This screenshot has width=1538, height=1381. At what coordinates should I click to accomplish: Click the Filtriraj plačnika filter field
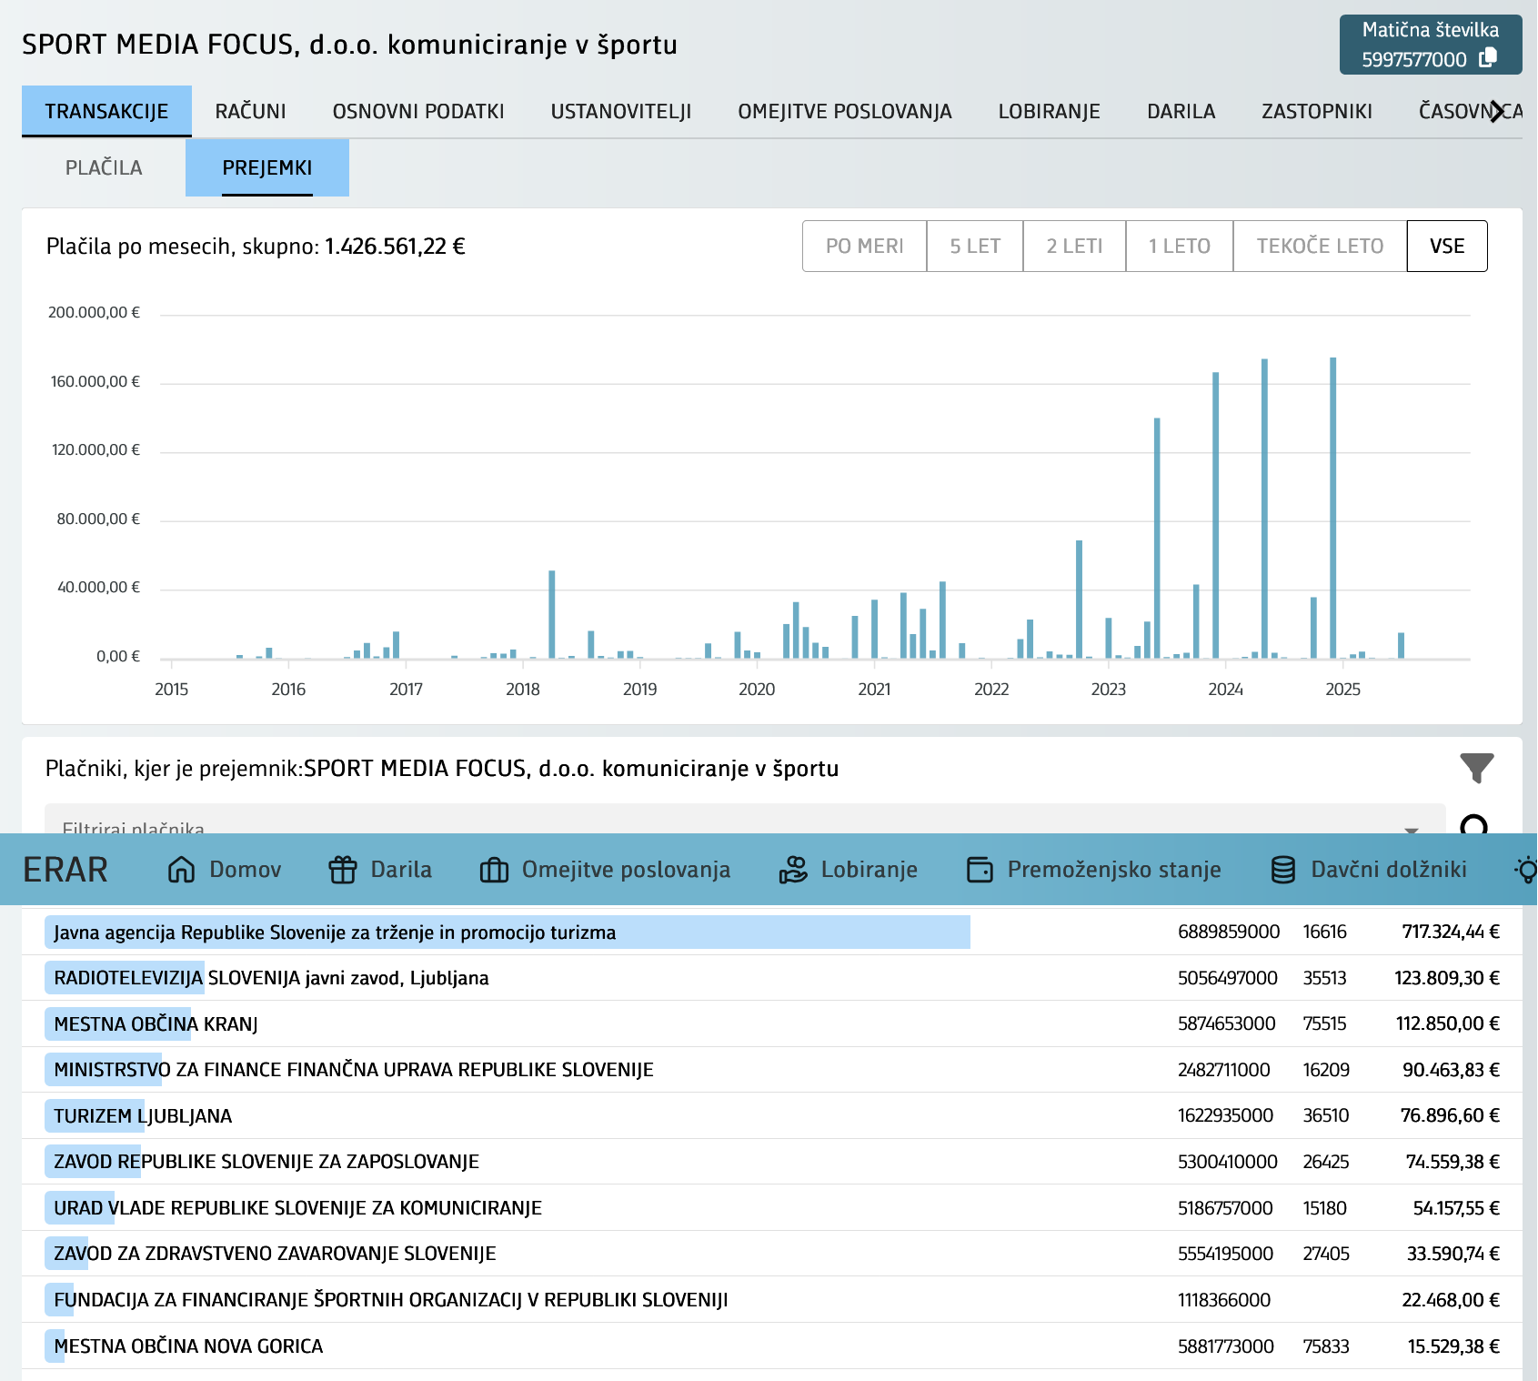(745, 819)
